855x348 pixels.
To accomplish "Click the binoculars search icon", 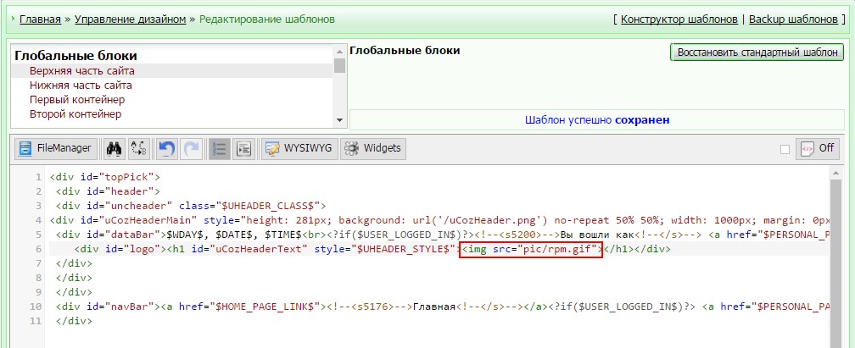I will [114, 148].
